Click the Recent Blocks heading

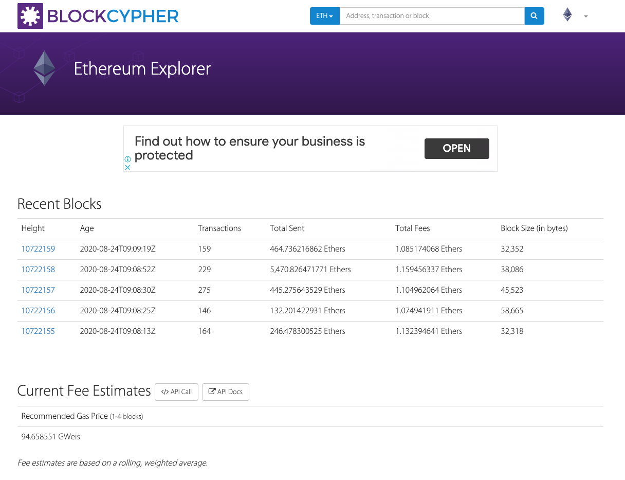[60, 204]
